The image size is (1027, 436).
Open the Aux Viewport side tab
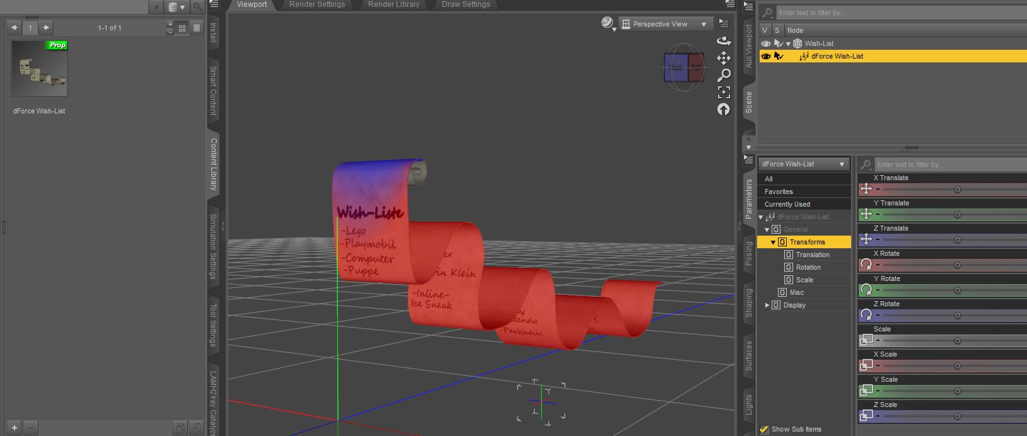749,45
